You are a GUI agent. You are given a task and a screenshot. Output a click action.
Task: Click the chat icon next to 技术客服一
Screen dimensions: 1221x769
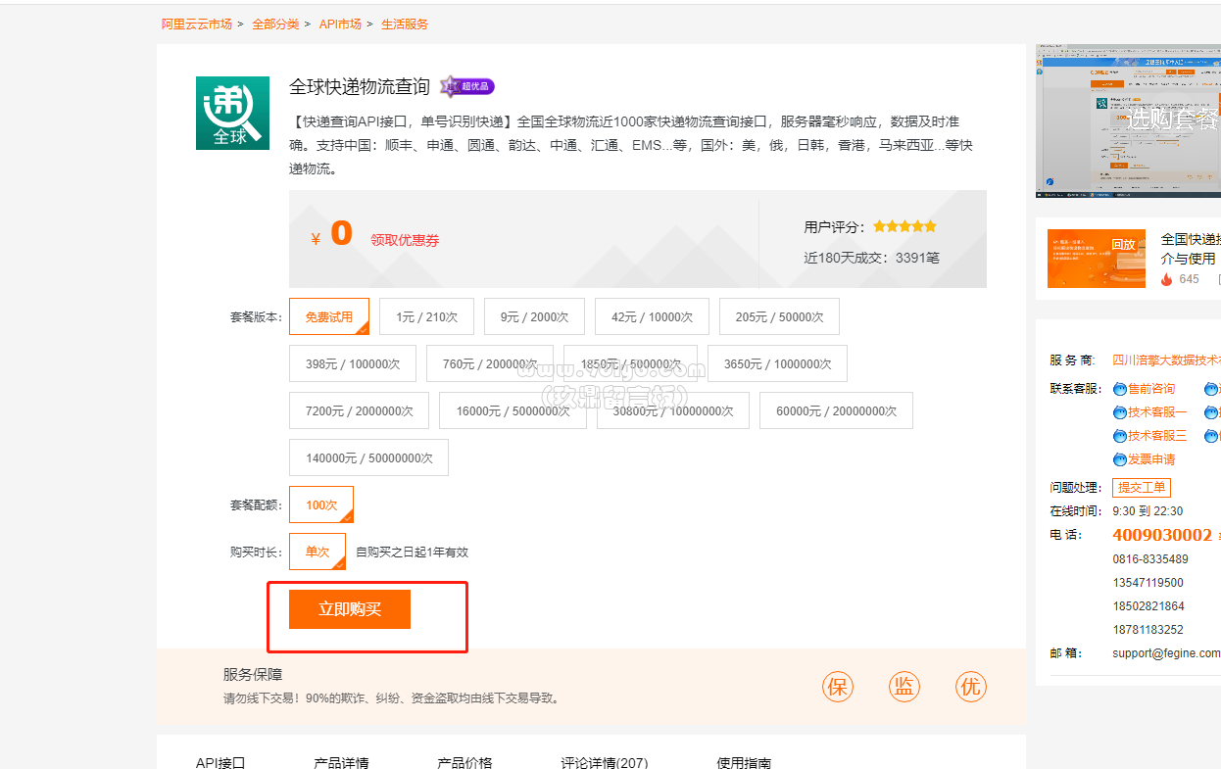point(1120,412)
